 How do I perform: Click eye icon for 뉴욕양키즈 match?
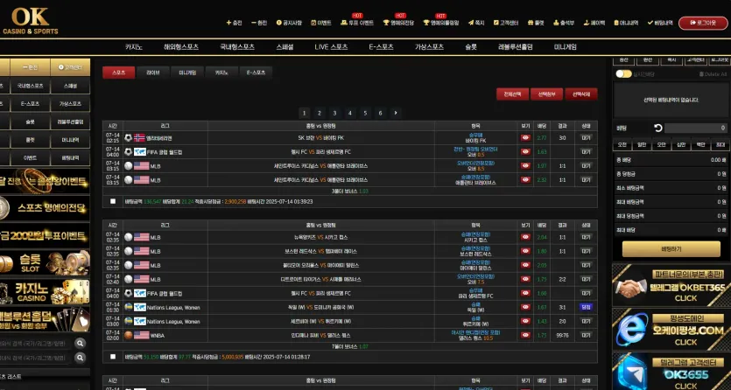point(526,237)
